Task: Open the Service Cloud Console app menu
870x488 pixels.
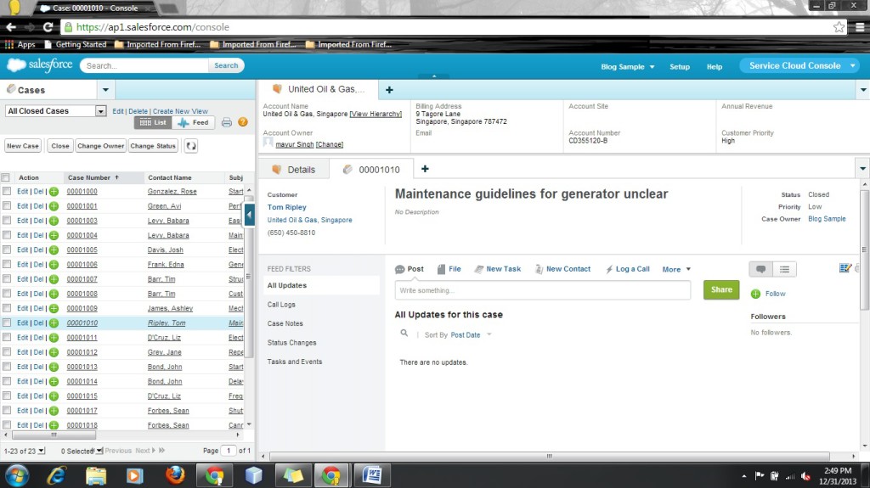Action: [x=799, y=65]
